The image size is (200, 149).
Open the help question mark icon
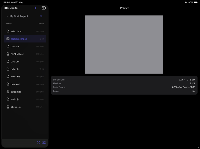pos(38,143)
